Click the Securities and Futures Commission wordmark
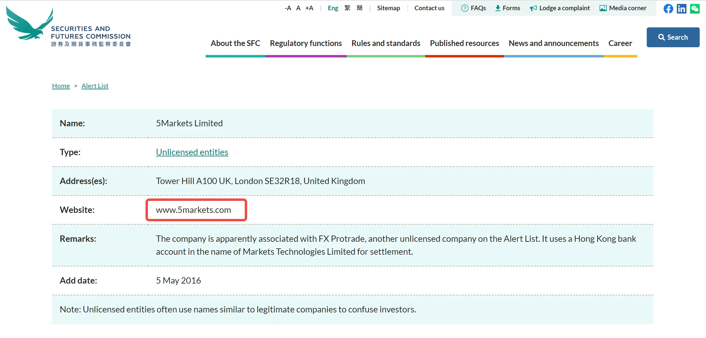706x338 pixels. pyautogui.click(x=91, y=36)
